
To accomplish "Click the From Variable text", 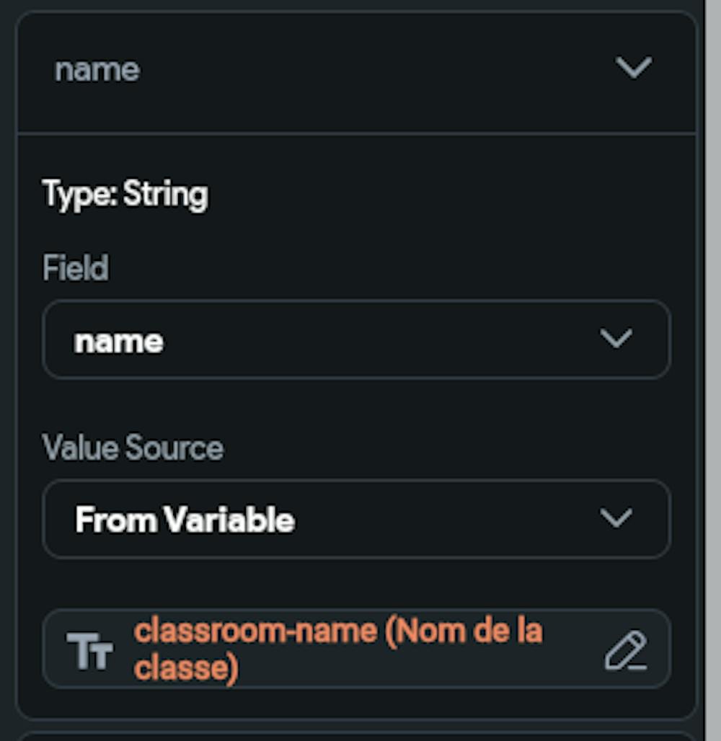I will click(185, 520).
